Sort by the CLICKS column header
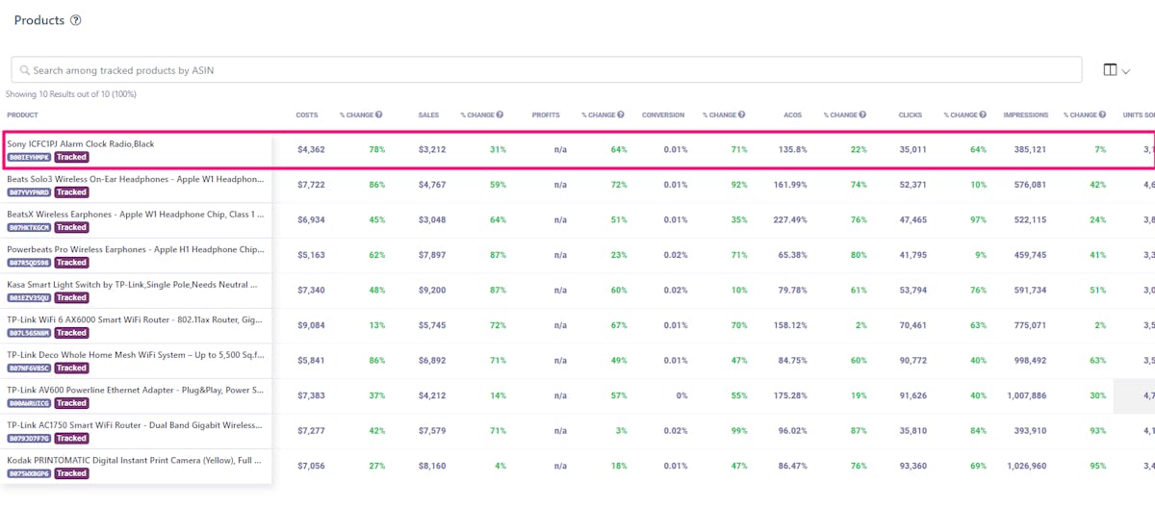The height and width of the screenshot is (509, 1155). pyautogui.click(x=910, y=115)
